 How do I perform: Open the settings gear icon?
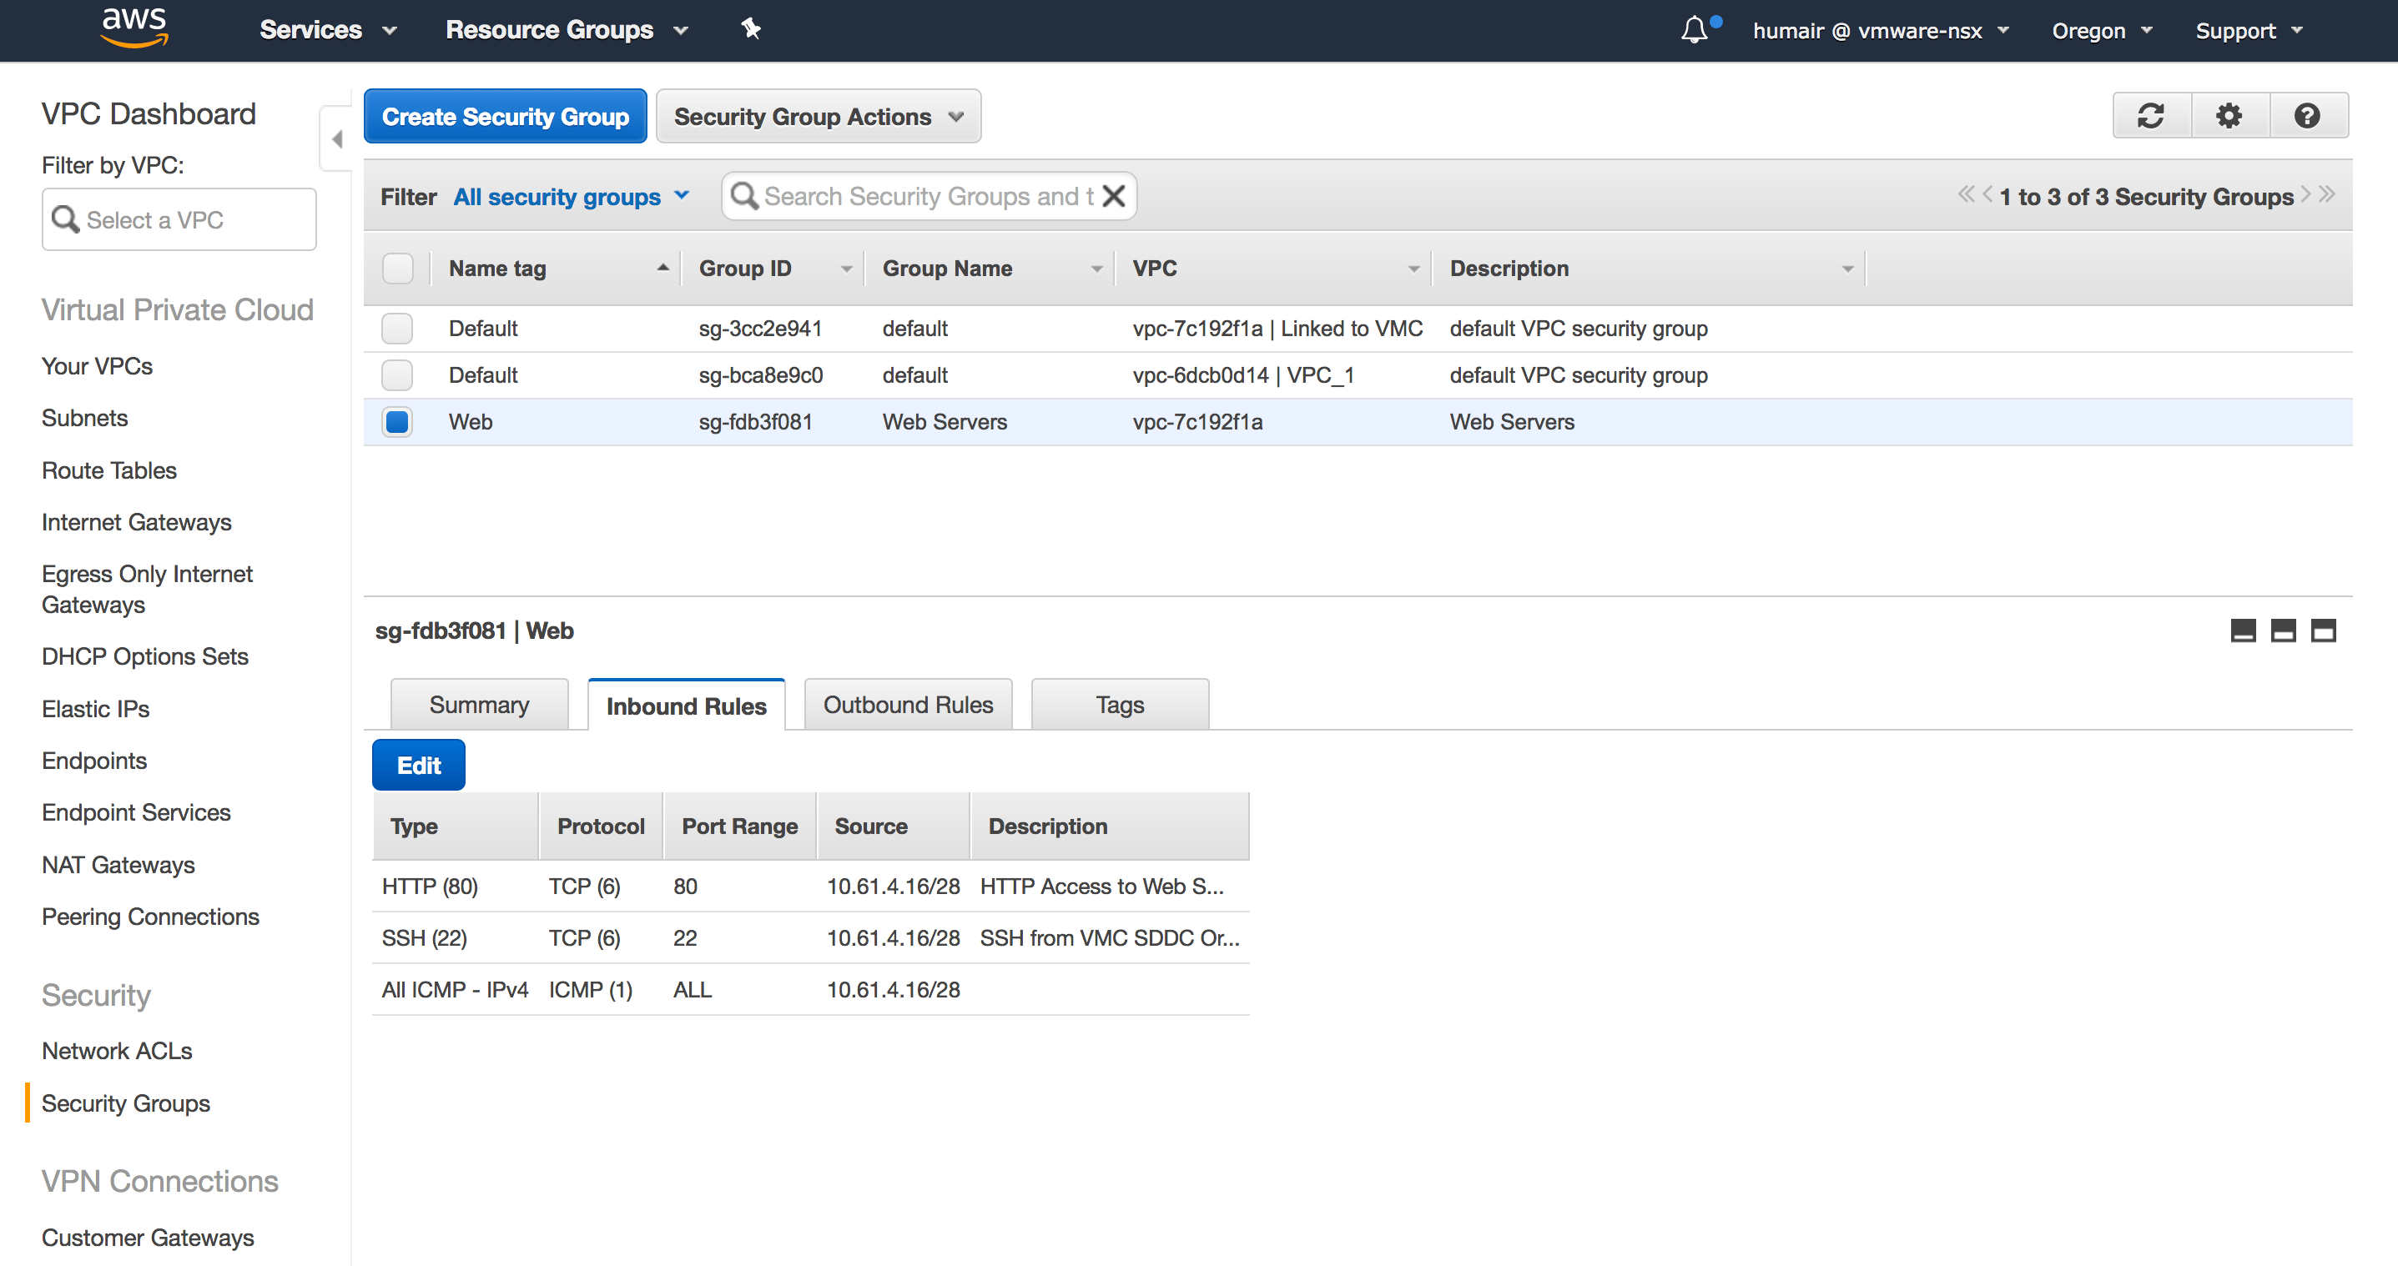point(2229,116)
